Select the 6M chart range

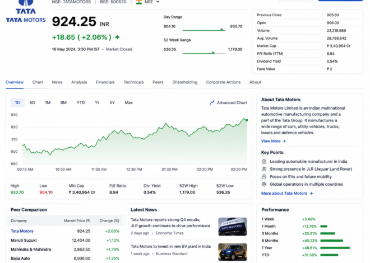(63, 102)
